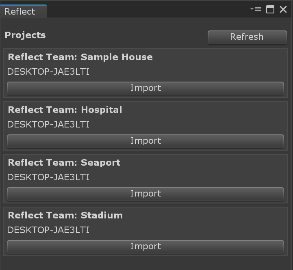Click DESKTOP-JAE3LTI under Seaport

pyautogui.click(x=48, y=177)
